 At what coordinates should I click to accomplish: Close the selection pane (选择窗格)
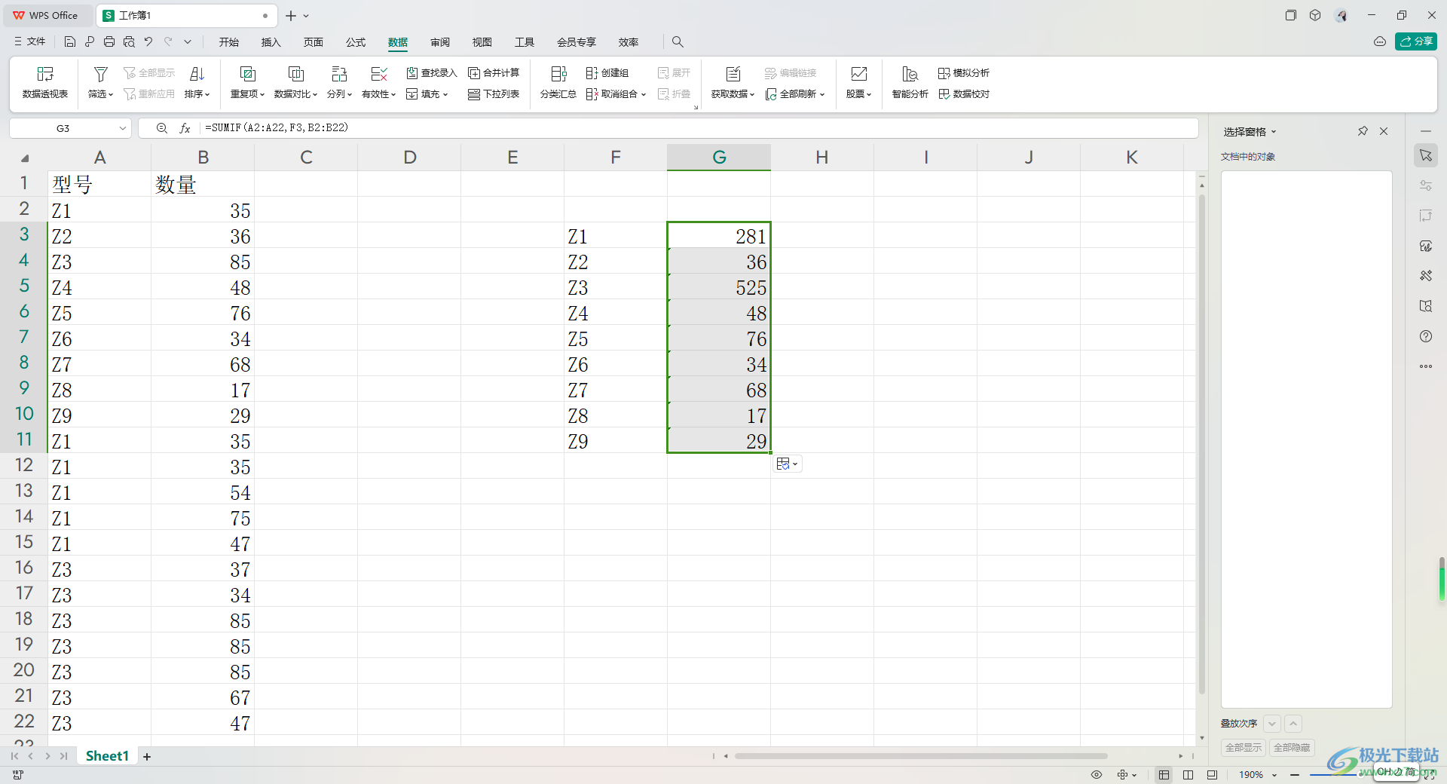tap(1384, 131)
